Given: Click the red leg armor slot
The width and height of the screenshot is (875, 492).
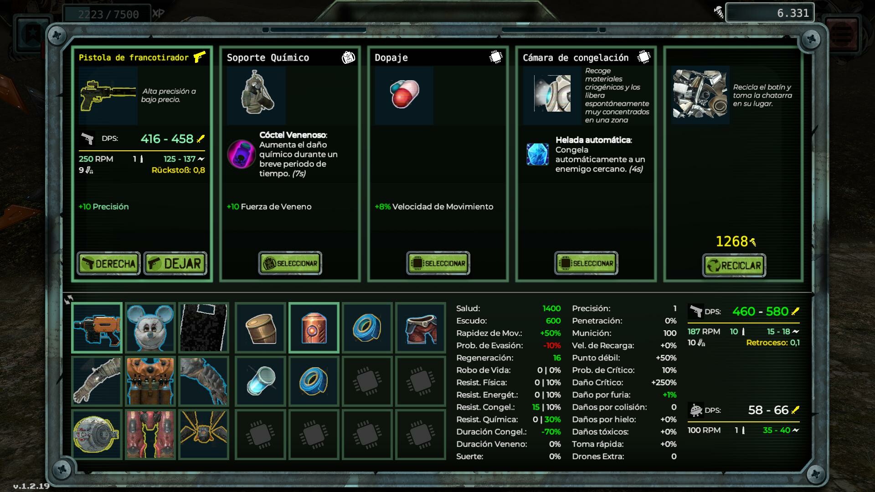Looking at the screenshot, I should (150, 434).
